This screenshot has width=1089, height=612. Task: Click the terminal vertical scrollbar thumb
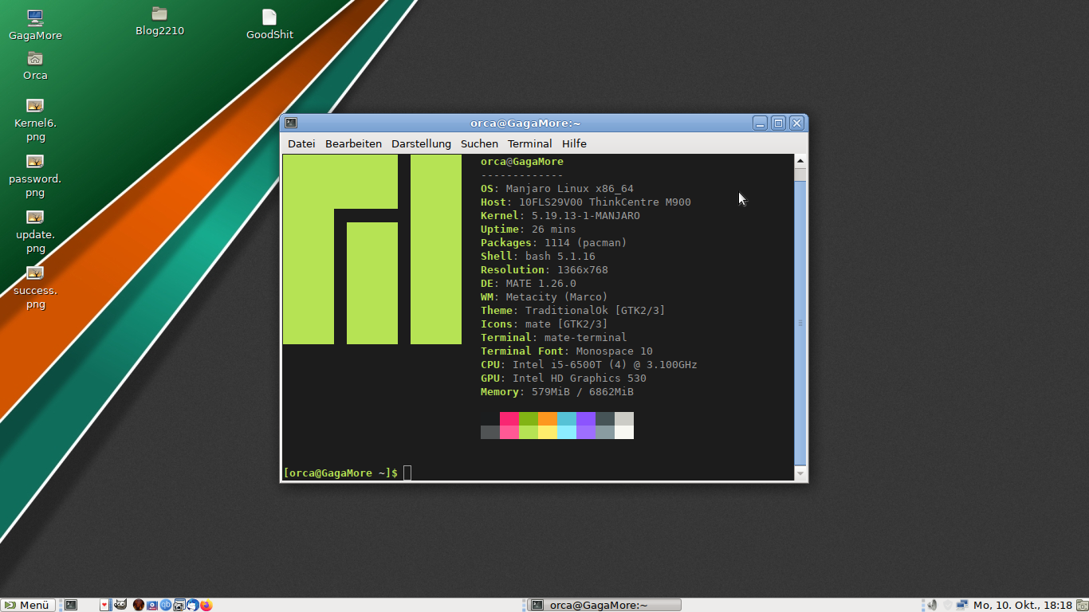800,323
